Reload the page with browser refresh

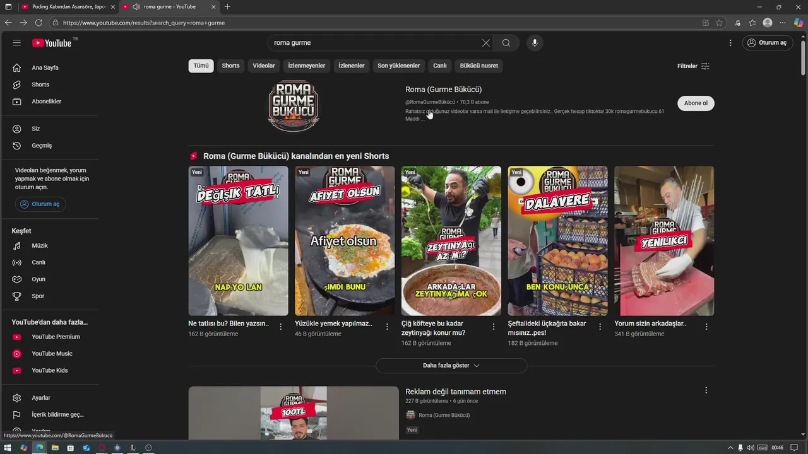pos(39,23)
